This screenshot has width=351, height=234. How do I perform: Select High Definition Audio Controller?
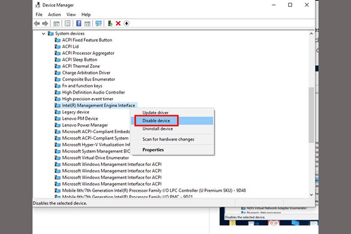(94, 92)
